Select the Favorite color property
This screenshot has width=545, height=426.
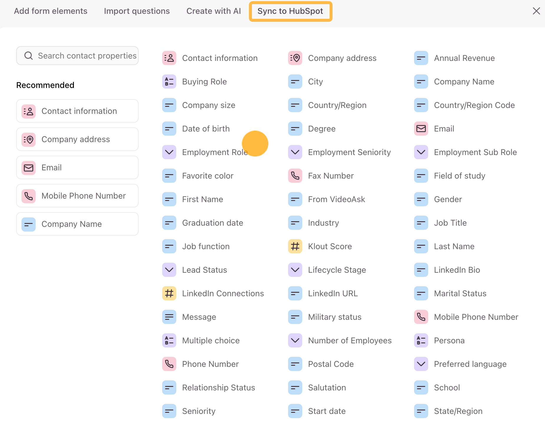(x=198, y=176)
